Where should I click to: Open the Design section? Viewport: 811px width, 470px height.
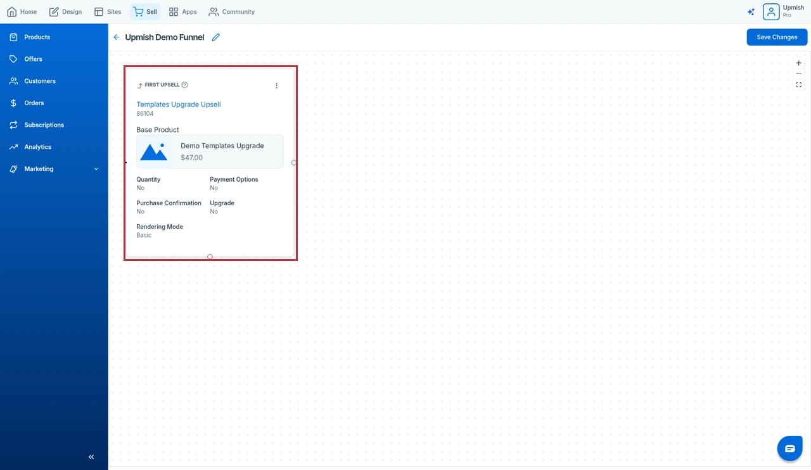[x=65, y=11]
